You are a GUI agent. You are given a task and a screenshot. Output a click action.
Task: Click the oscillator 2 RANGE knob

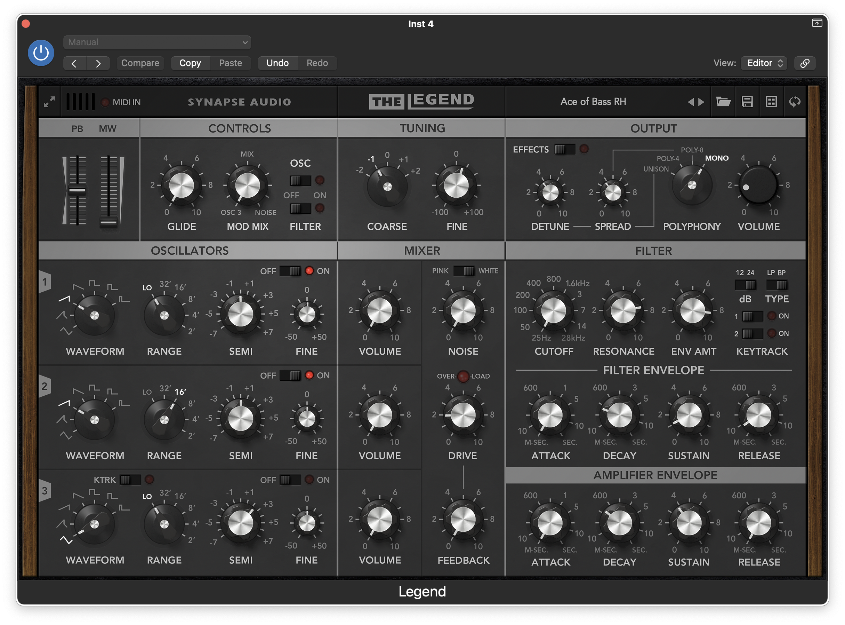(164, 420)
